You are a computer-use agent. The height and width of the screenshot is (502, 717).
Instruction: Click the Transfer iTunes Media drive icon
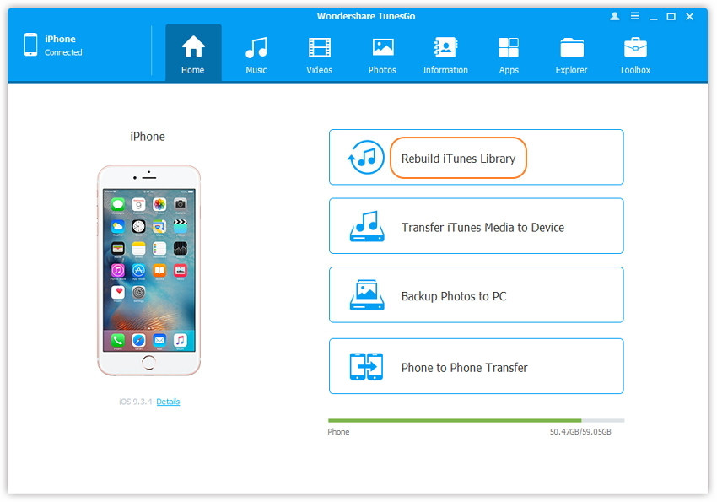coord(367,226)
